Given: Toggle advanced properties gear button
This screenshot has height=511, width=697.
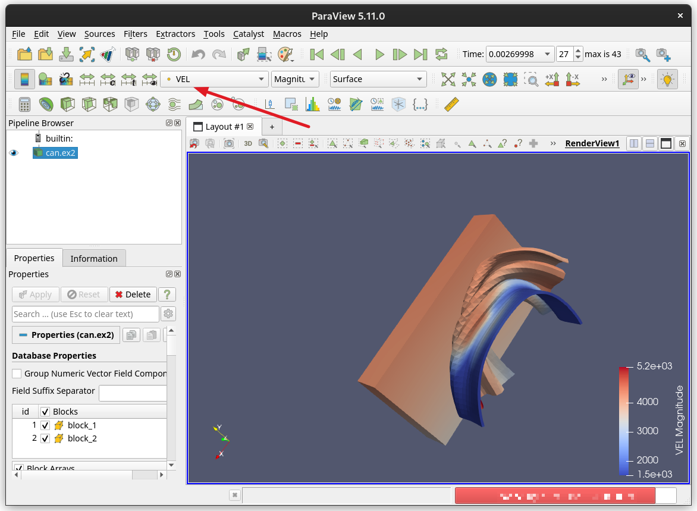Looking at the screenshot, I should click(x=168, y=314).
